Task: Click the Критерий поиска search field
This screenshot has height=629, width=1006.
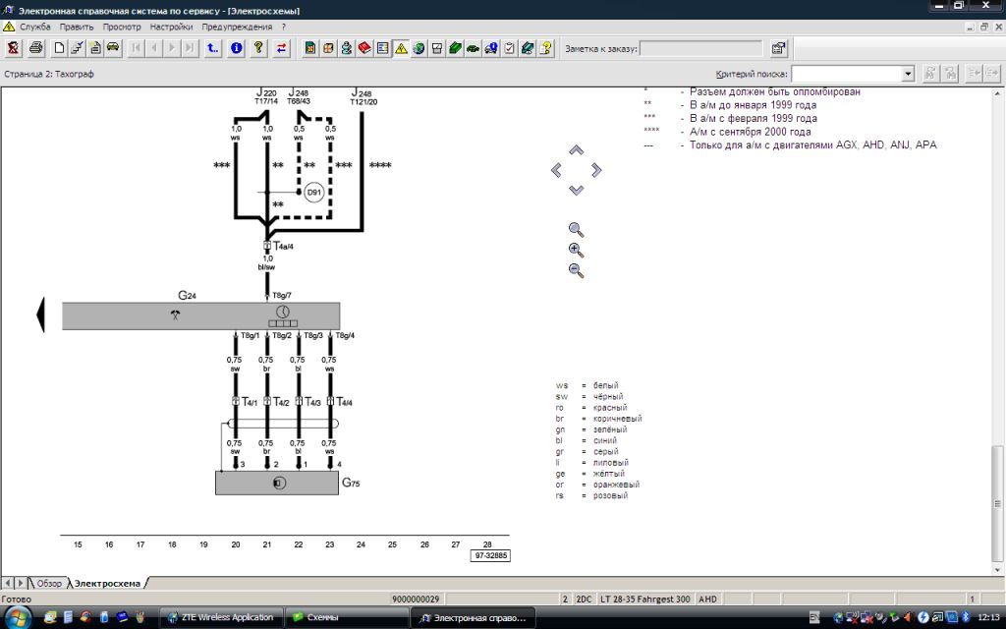Action: [846, 74]
